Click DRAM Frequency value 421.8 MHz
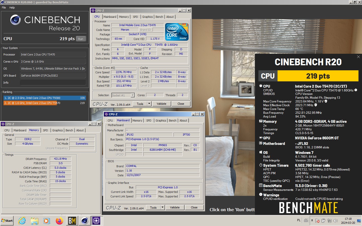The width and height of the screenshot is (362, 226). click(60, 159)
